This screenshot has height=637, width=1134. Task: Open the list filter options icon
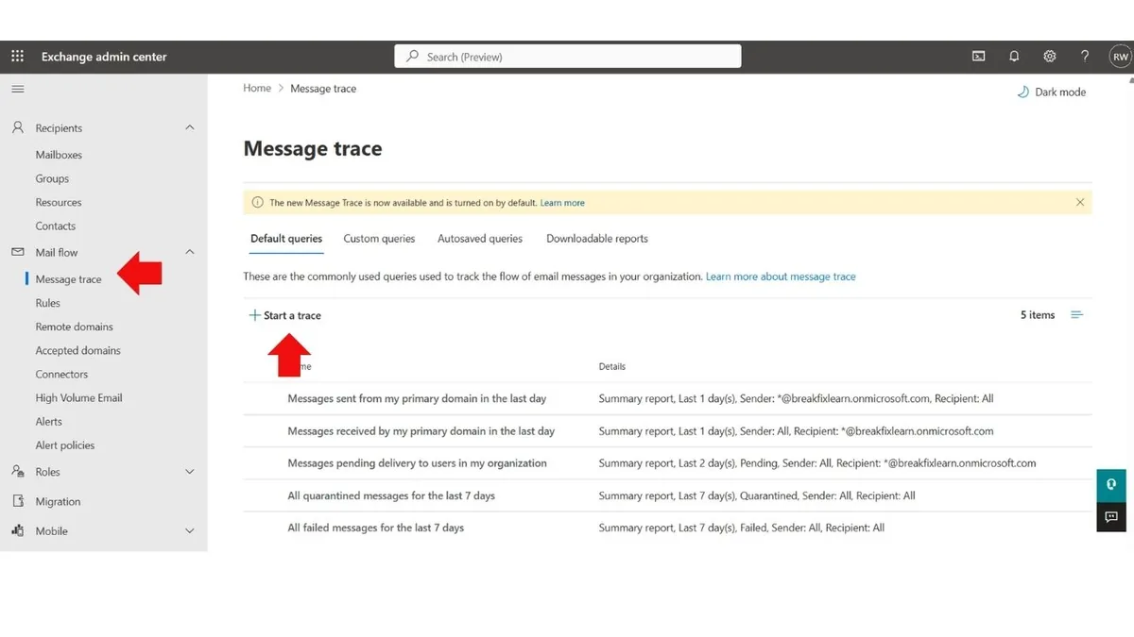pos(1076,315)
